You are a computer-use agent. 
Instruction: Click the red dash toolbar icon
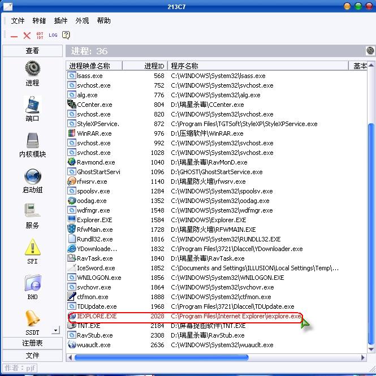point(14,36)
